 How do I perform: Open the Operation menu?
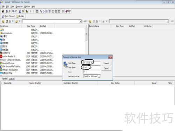(19, 6)
